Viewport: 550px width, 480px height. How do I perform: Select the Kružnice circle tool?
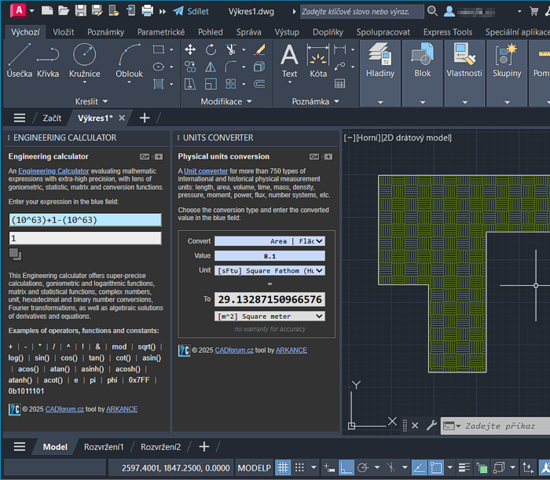pyautogui.click(x=85, y=59)
